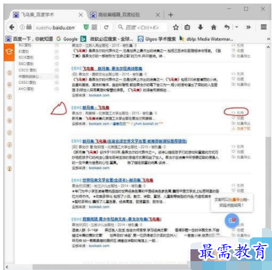The height and width of the screenshot is (270, 272).
Task: Close the 高级编辑器_百度经验 tab
Action: (158, 15)
